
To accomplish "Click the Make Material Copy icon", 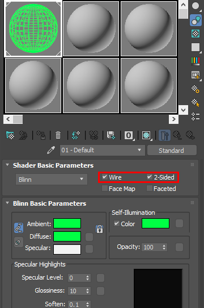I will pos(76,135).
